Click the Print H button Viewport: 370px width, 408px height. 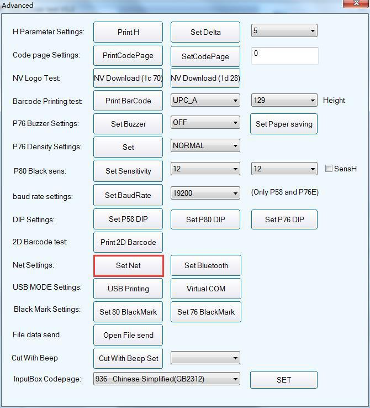coord(128,32)
